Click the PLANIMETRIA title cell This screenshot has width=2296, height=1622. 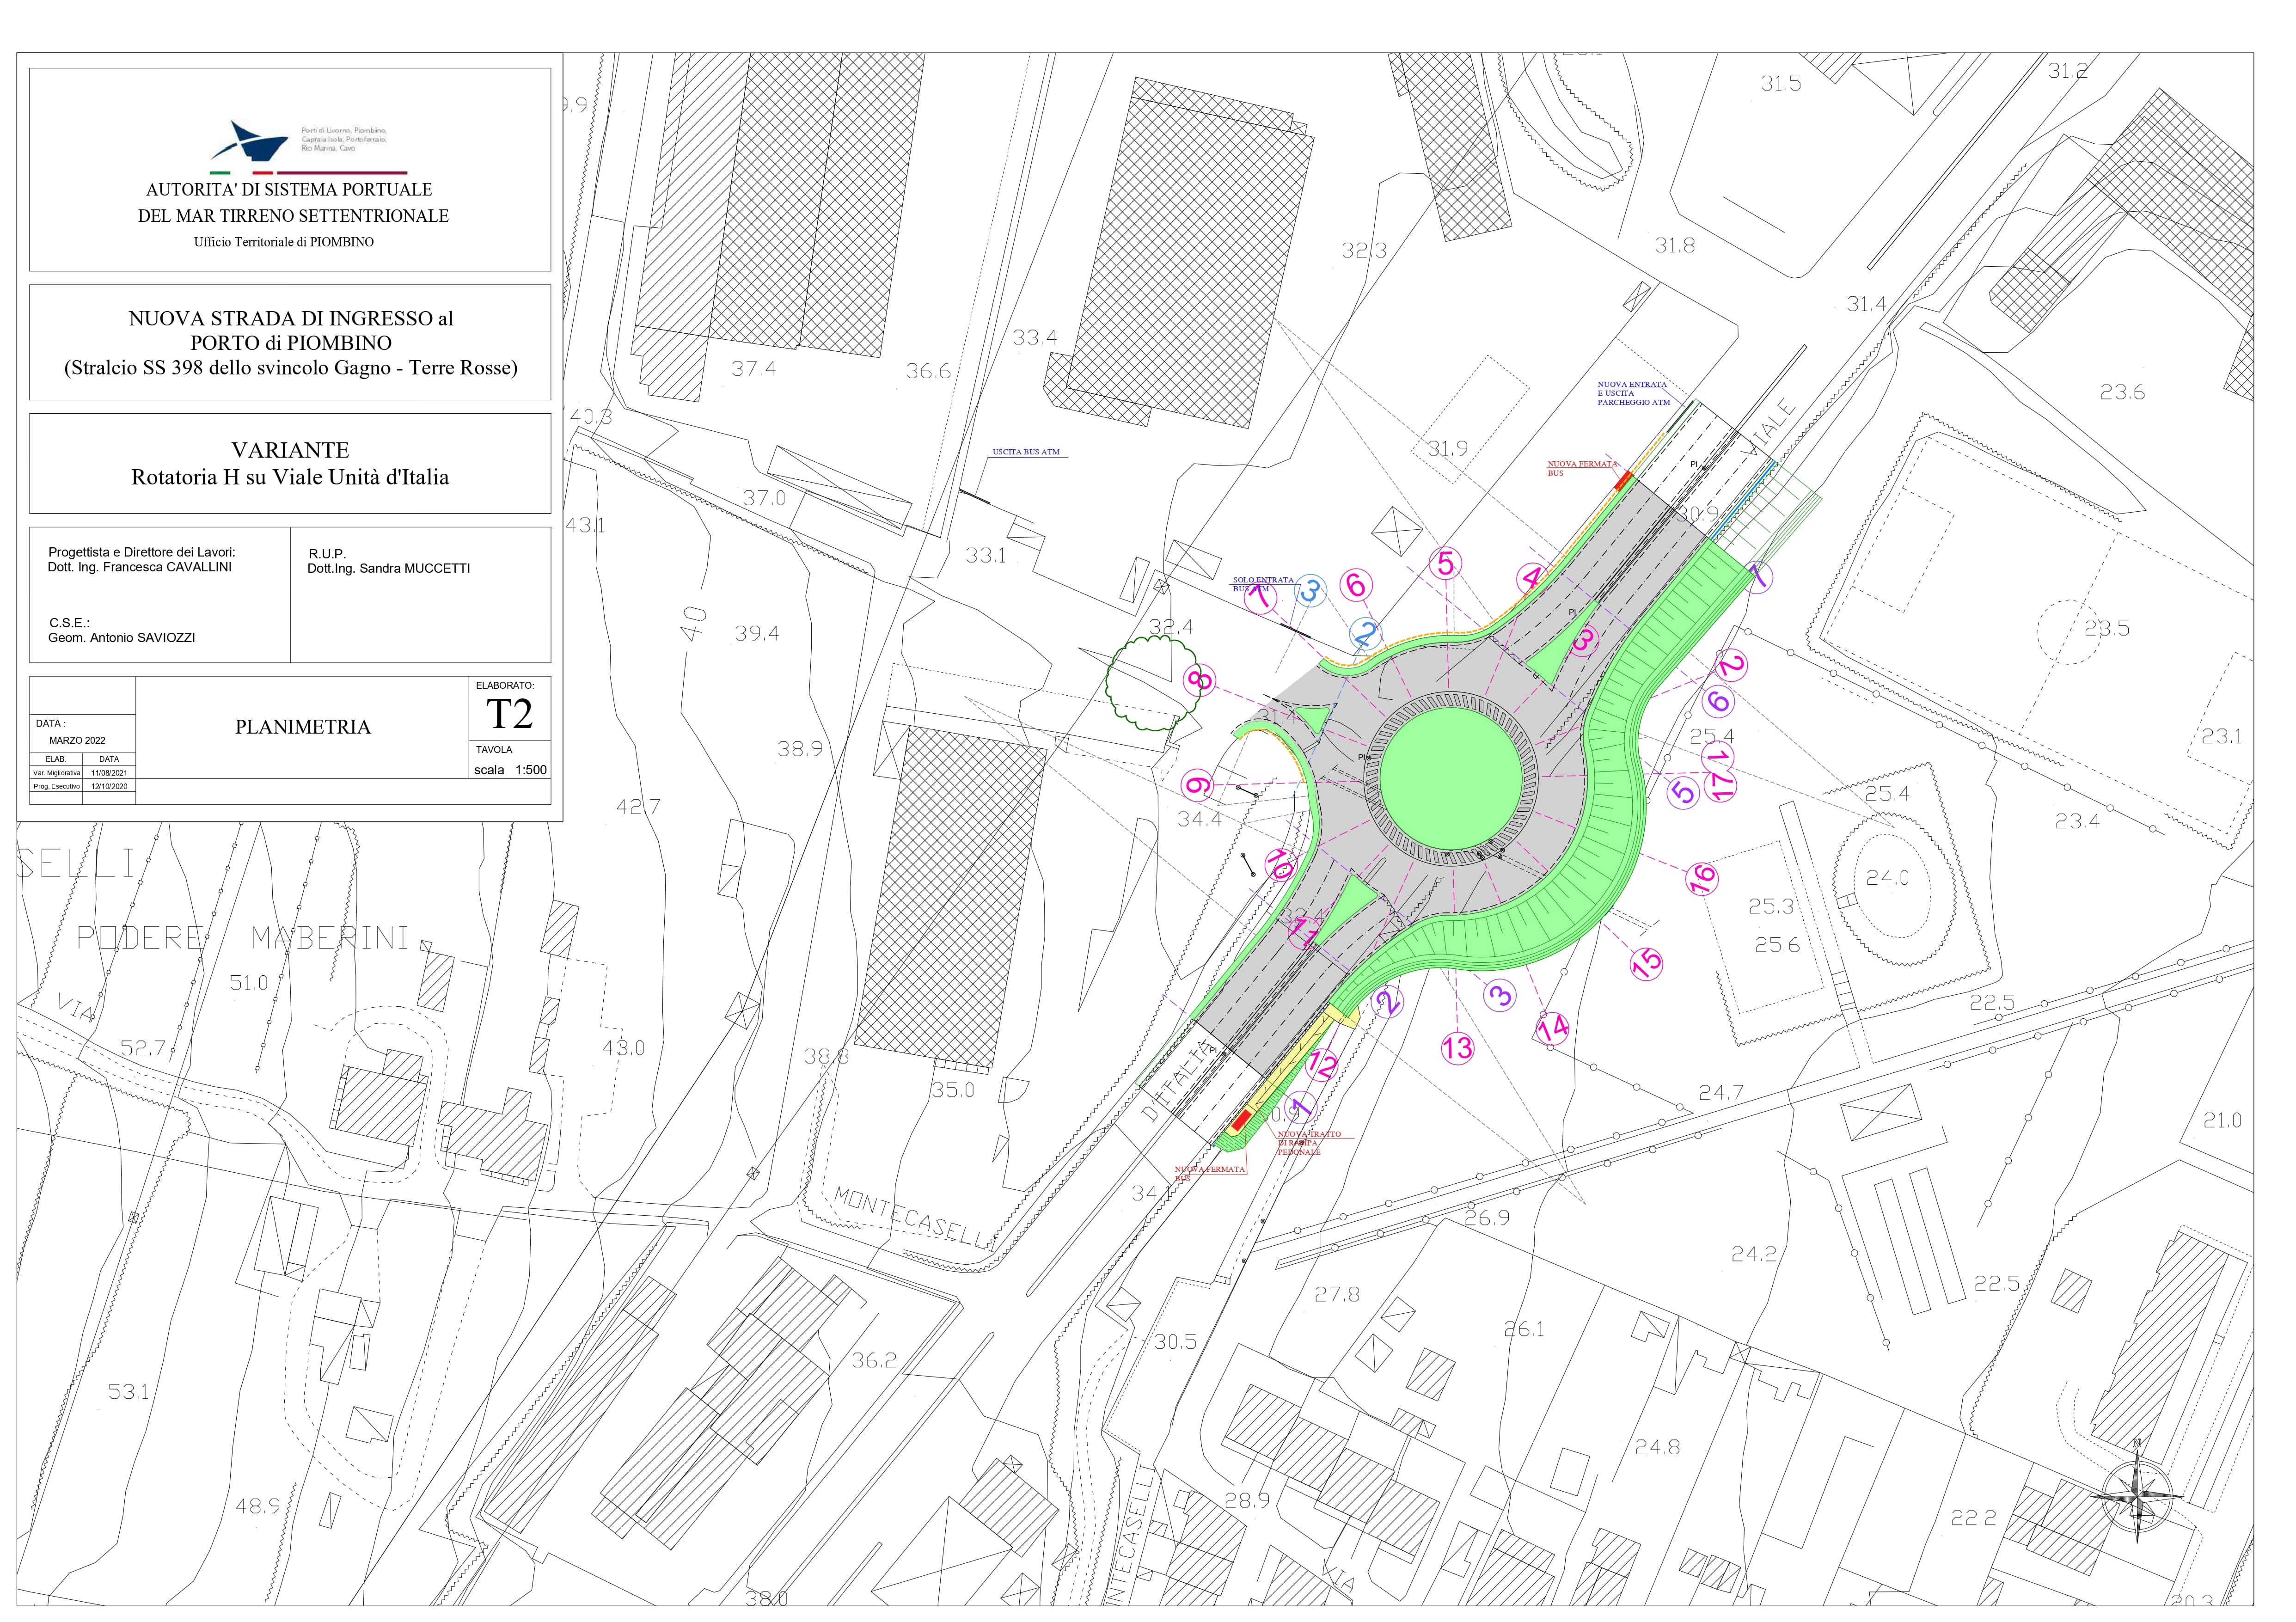click(x=303, y=727)
